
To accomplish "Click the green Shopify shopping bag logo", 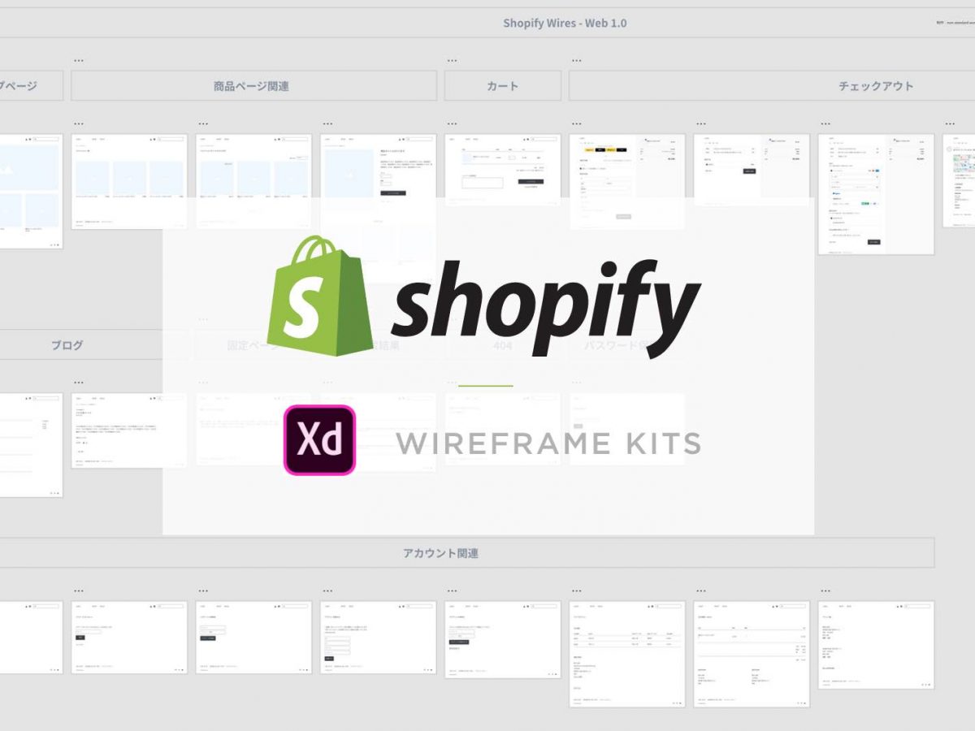I will [319, 295].
